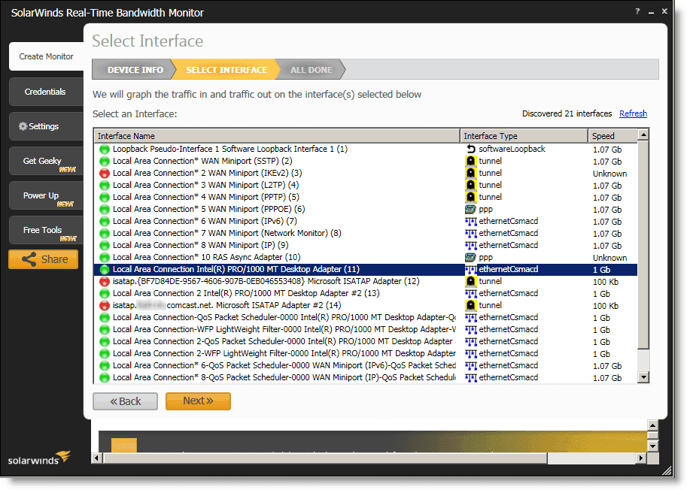The height and width of the screenshot is (490, 687).
Task: Click the ppp icon on the PPPOE row
Action: [x=470, y=209]
